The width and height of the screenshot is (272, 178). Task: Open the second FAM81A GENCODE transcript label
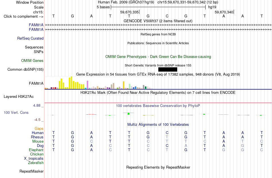(36, 30)
